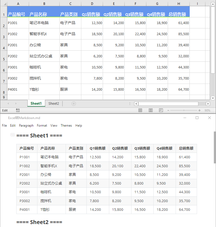This screenshot has width=216, height=227.
Task: Open the File menu
Action: pyautogui.click(x=4, y=126)
